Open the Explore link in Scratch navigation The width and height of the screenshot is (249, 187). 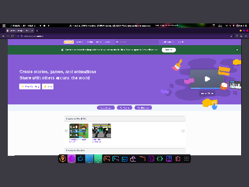pos(90,42)
